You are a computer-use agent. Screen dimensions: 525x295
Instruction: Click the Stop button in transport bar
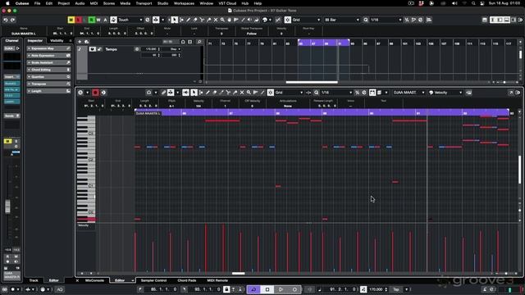click(267, 289)
